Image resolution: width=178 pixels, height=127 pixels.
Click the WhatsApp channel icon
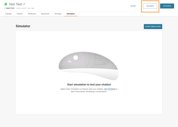click(6, 4)
